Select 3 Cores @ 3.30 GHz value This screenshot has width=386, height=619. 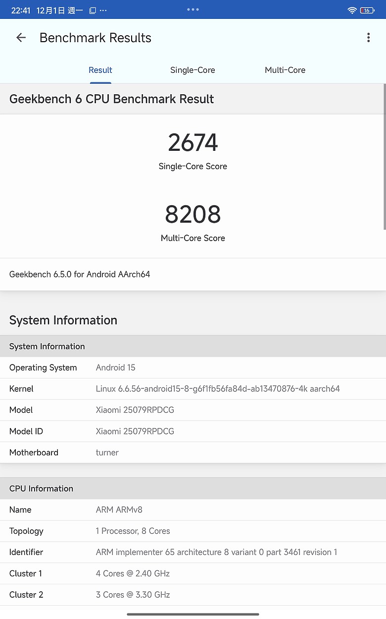click(133, 595)
